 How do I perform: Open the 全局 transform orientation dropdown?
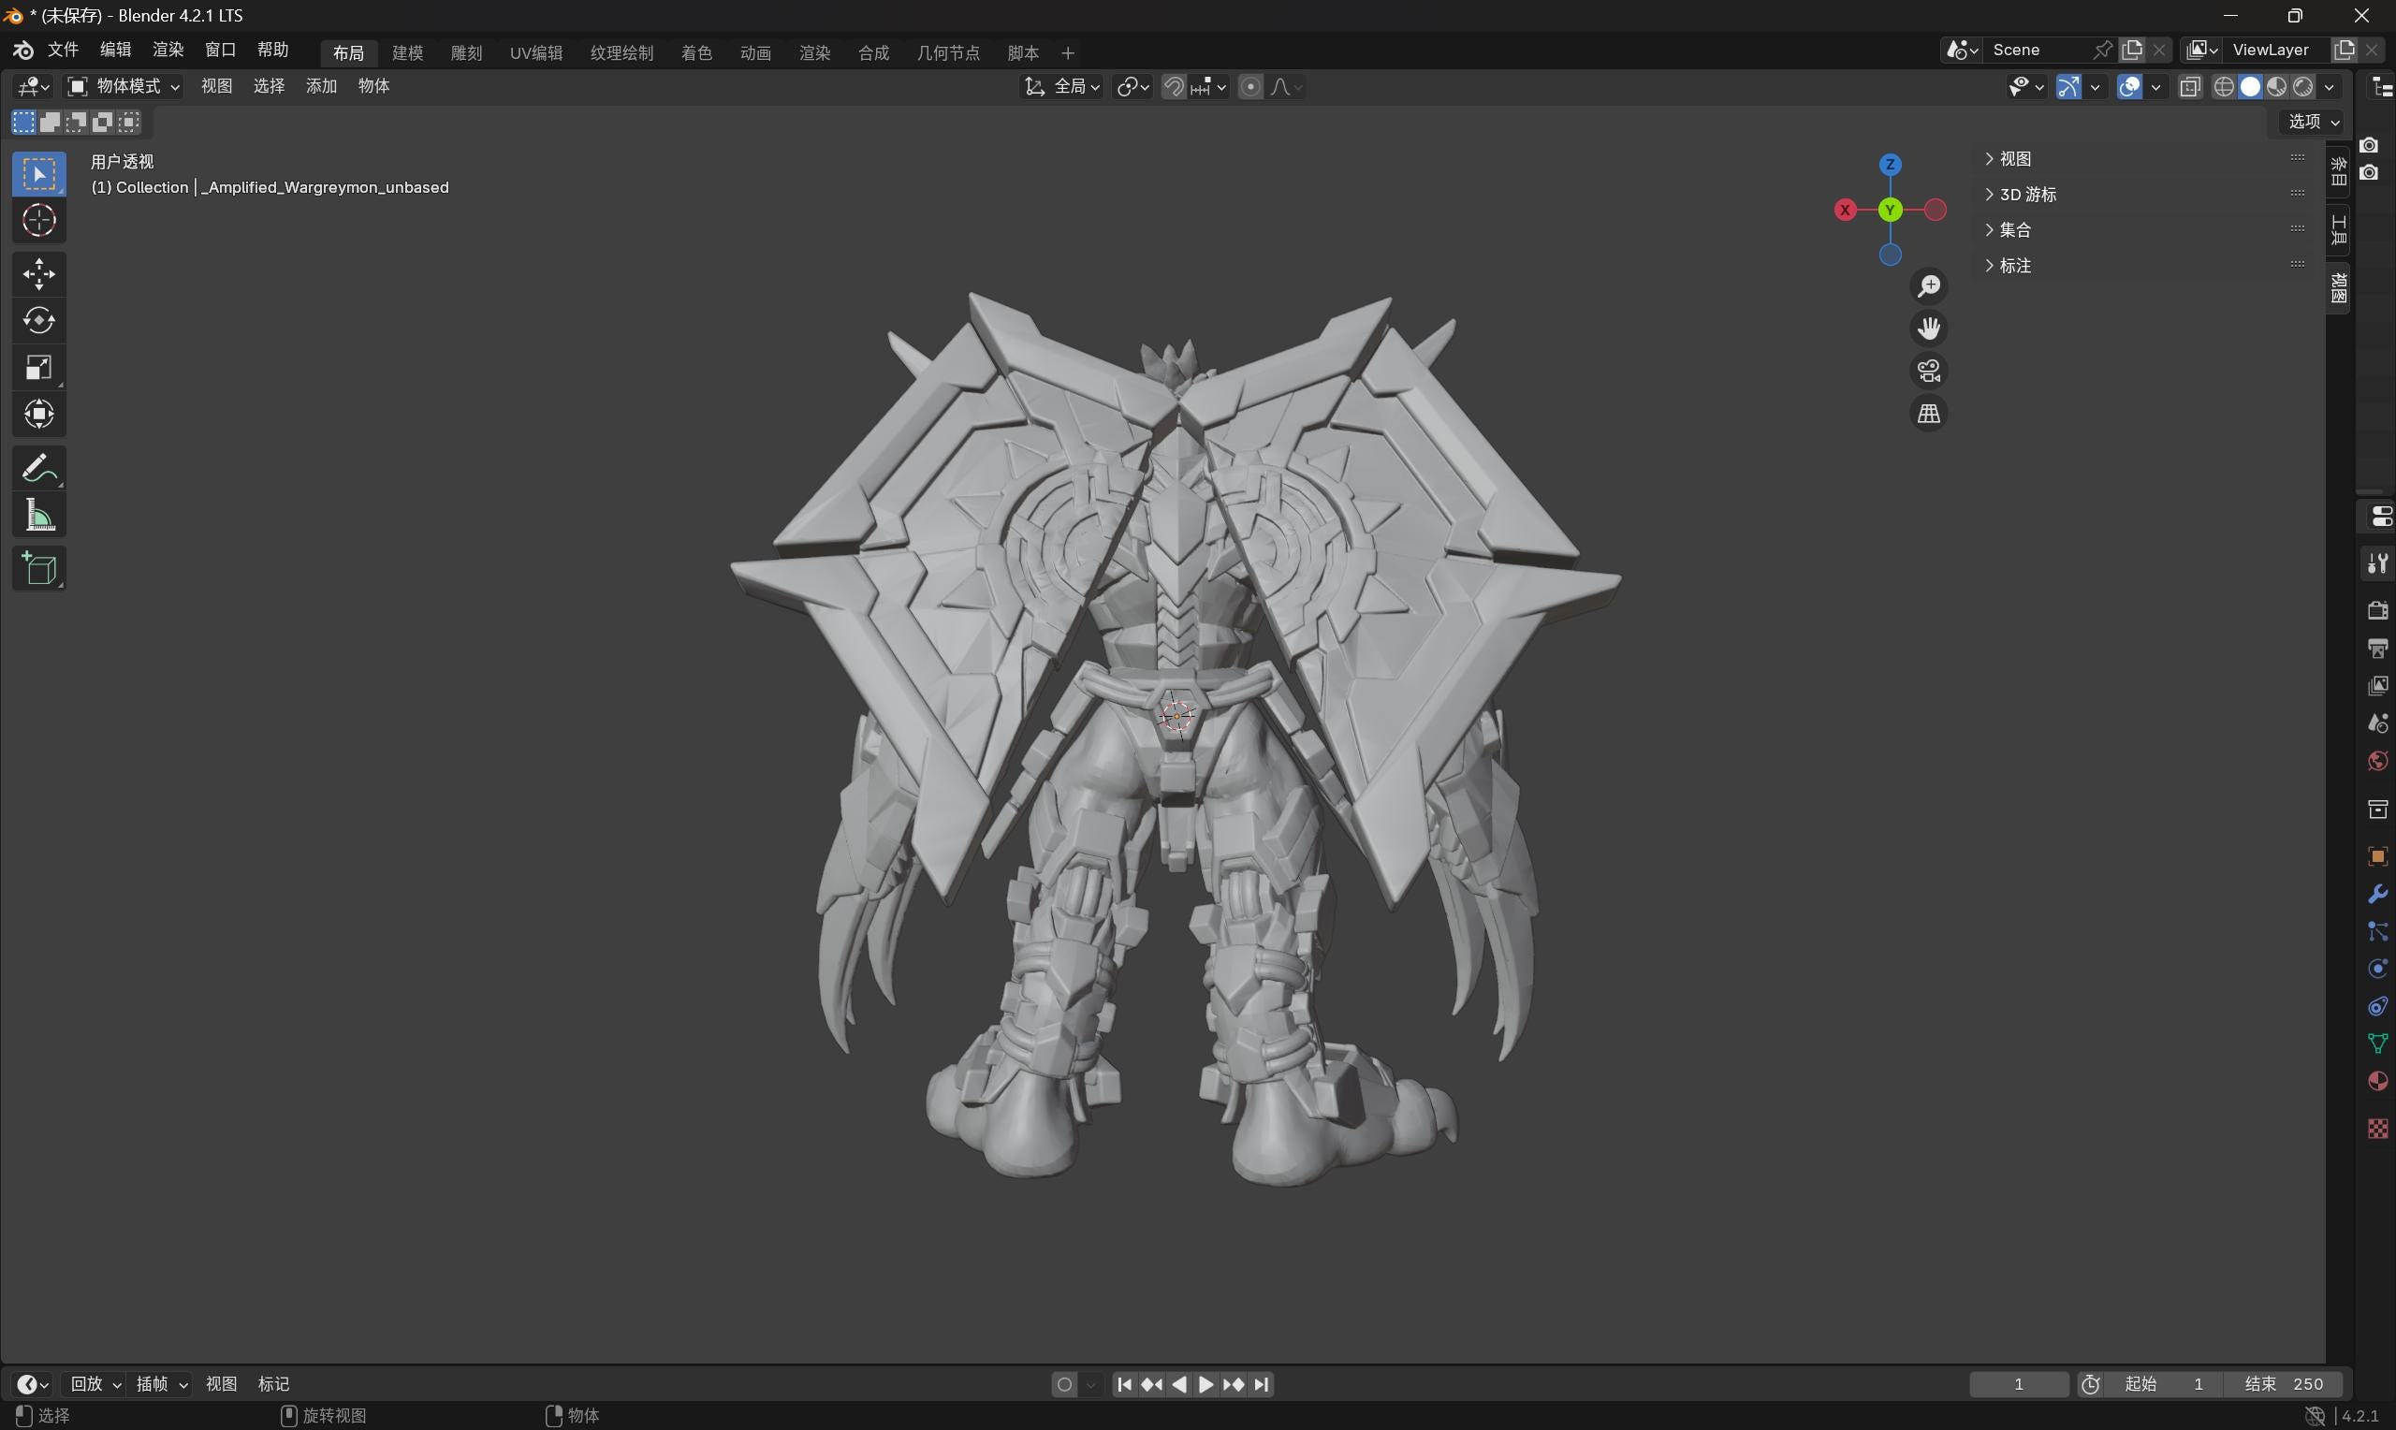tap(1073, 86)
